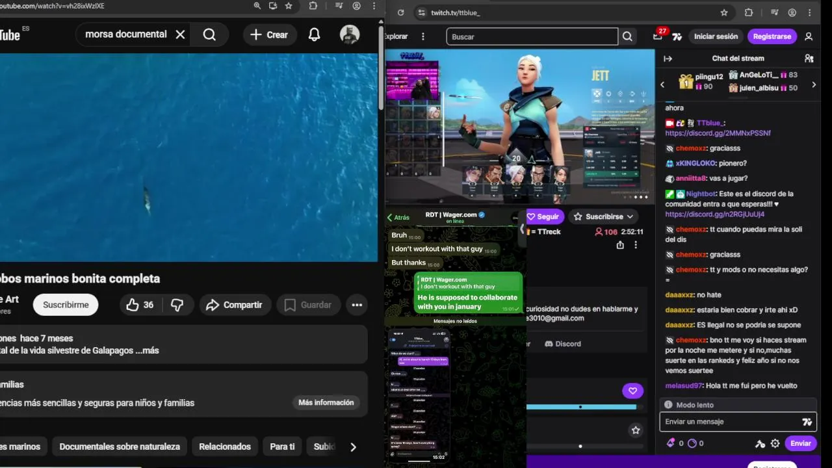Open Twitch Explorar link

(396, 36)
